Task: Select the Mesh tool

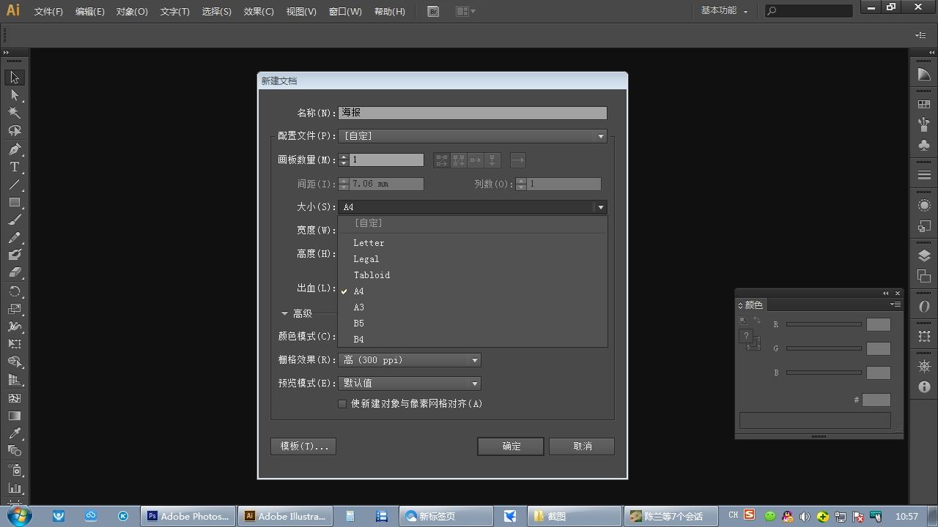Action: pyautogui.click(x=15, y=398)
